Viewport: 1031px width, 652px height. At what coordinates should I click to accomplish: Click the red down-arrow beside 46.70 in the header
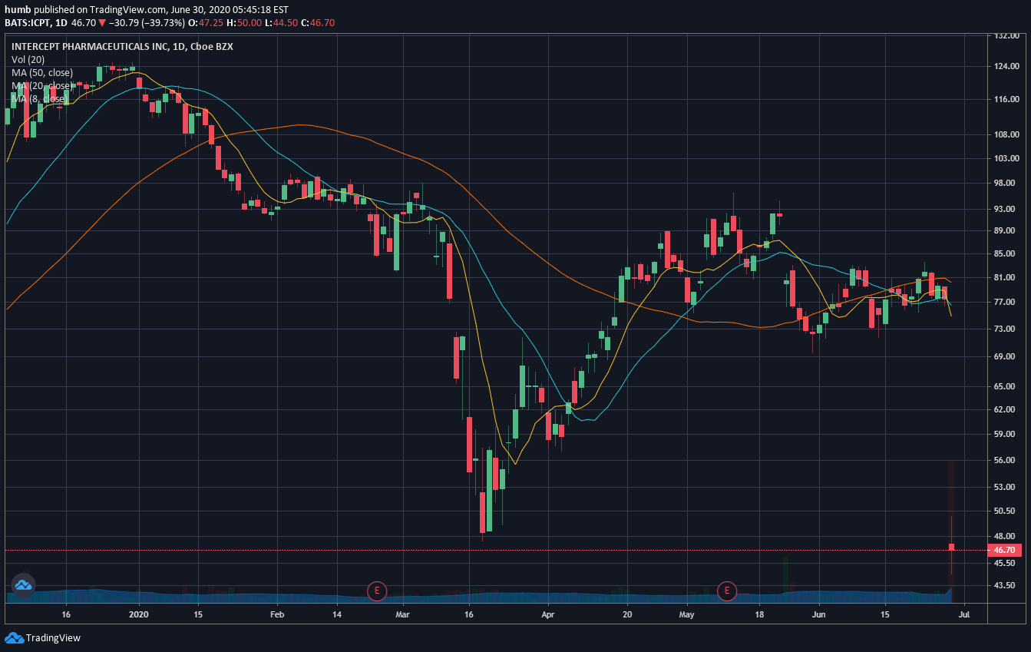101,23
